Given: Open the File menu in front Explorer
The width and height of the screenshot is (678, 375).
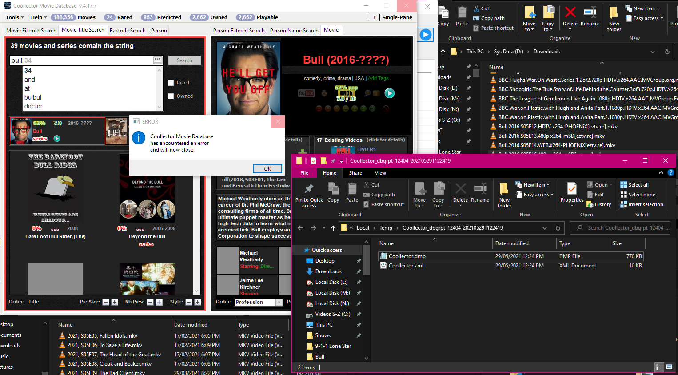Looking at the screenshot, I should pyautogui.click(x=304, y=173).
